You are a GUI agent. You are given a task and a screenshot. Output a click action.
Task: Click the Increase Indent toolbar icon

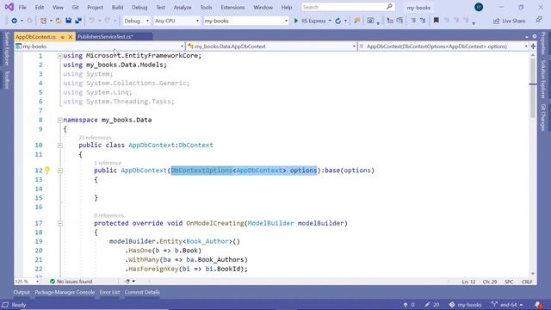[x=399, y=21]
